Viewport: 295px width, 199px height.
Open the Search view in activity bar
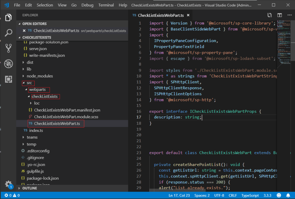(8, 33)
